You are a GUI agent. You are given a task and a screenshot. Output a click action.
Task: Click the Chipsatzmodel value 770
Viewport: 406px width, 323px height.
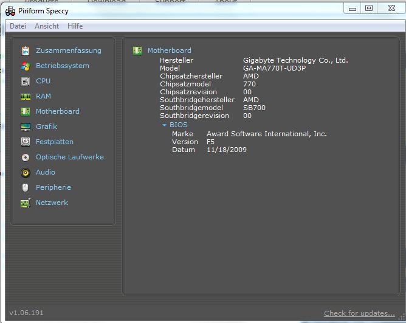249,84
